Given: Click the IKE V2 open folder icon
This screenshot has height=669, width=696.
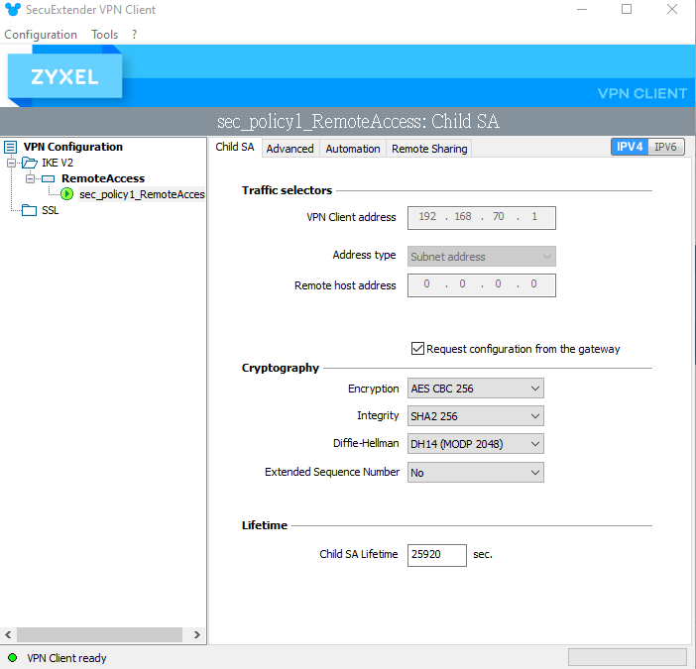Looking at the screenshot, I should (x=30, y=163).
